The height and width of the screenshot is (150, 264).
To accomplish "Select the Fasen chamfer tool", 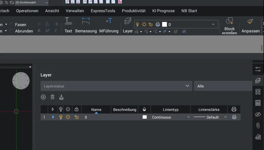I will (x=18, y=24).
